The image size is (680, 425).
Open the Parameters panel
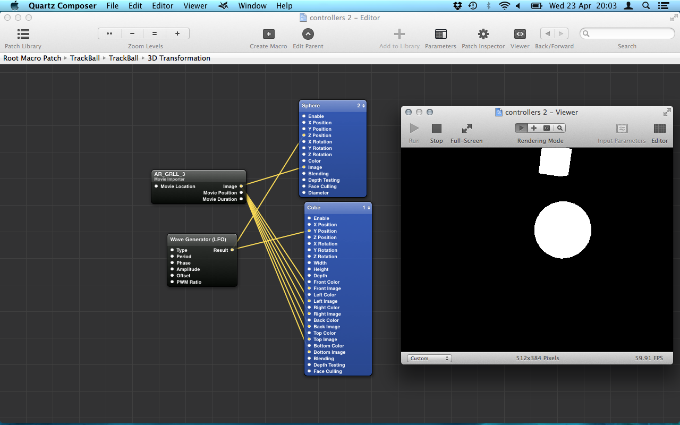tap(440, 35)
